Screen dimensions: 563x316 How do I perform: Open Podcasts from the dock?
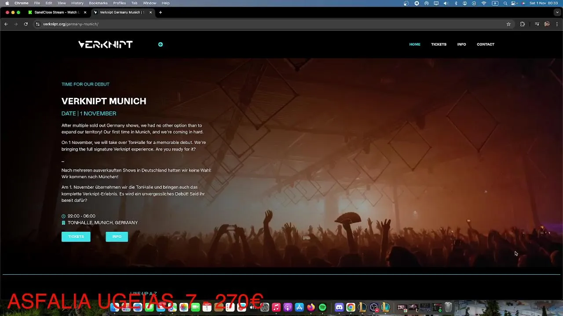[x=288, y=307]
